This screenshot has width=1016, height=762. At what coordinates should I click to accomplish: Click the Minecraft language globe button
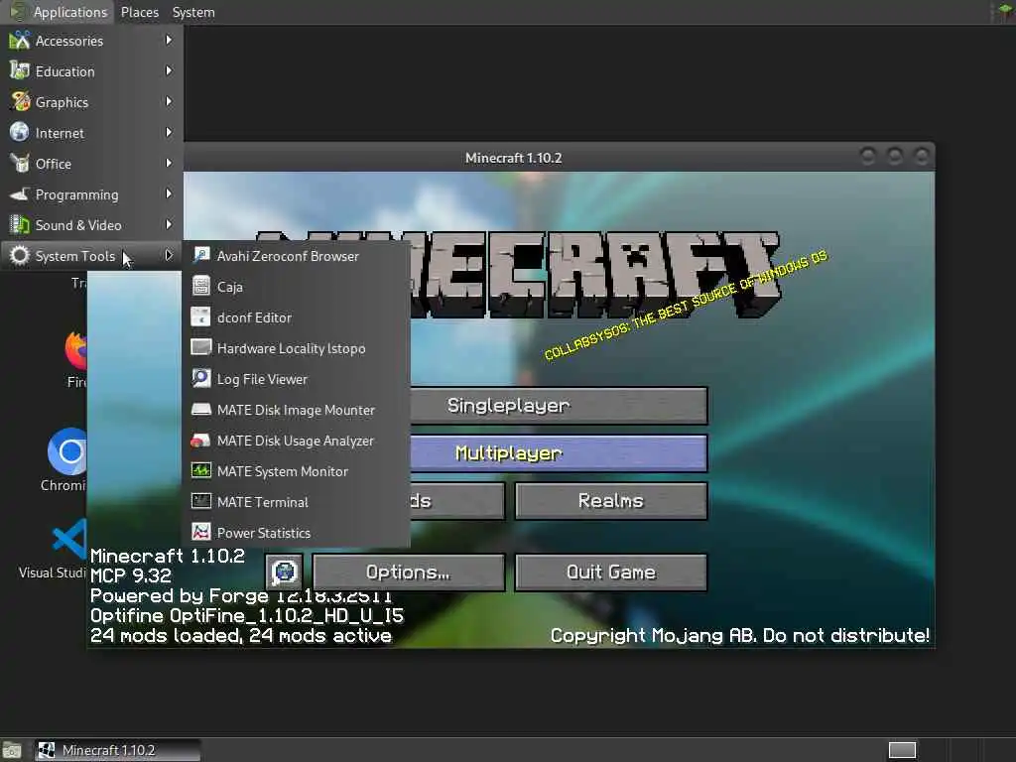[x=284, y=572]
